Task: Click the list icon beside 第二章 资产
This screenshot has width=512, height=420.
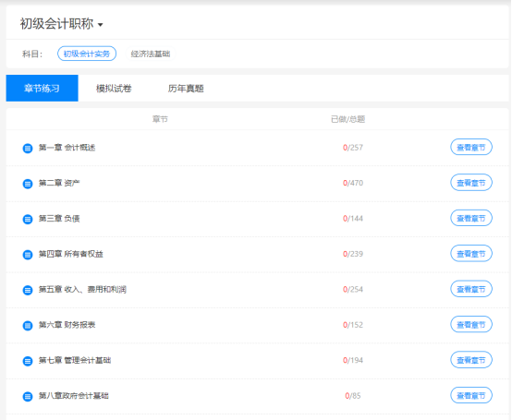Action: click(28, 184)
